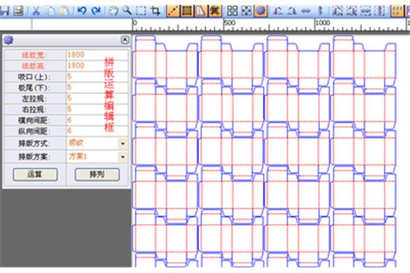Screen dimensions: 410x273
Task: Open the 排版方案 dropdown arrow
Action: coord(122,157)
